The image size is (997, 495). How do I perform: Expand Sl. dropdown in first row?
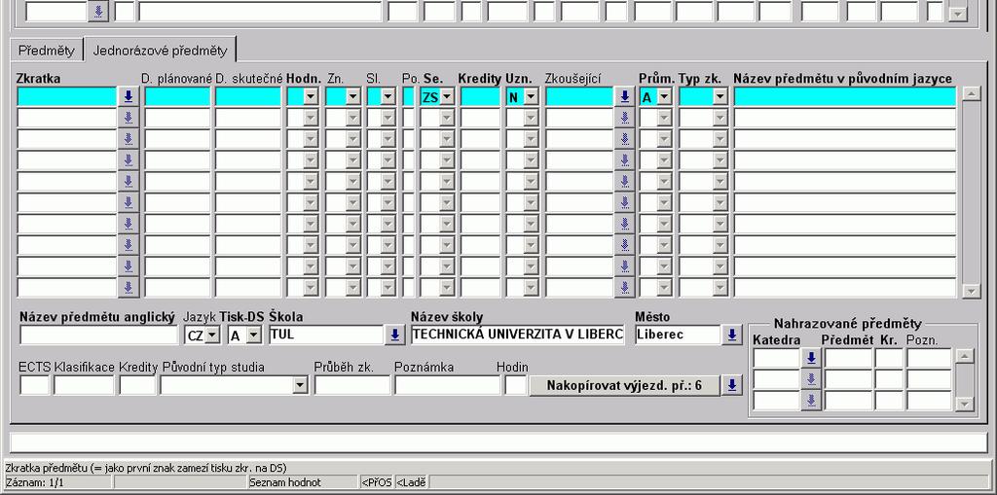[388, 97]
